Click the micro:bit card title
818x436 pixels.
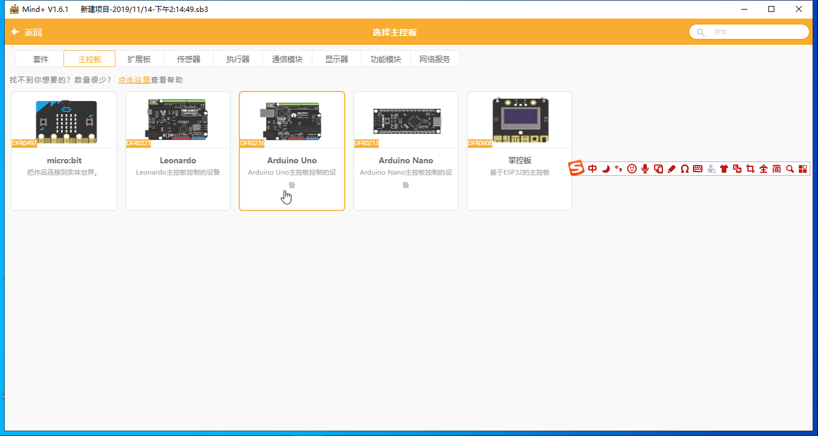tap(64, 160)
